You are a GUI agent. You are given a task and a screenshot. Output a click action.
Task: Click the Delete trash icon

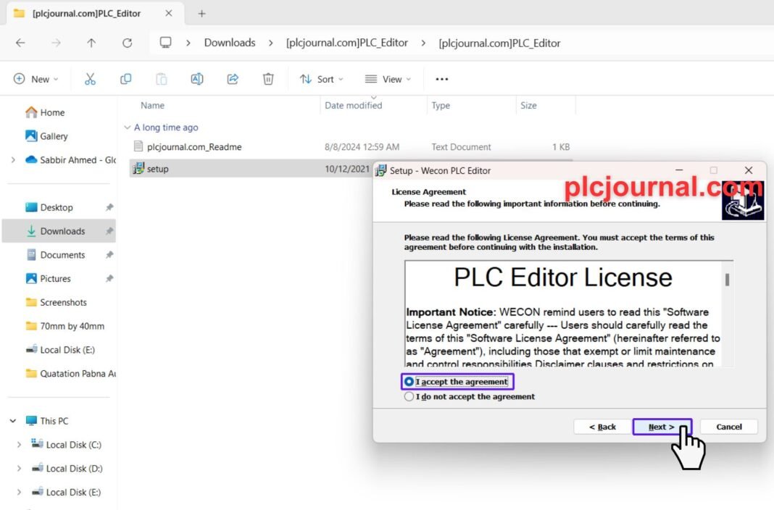click(x=268, y=79)
